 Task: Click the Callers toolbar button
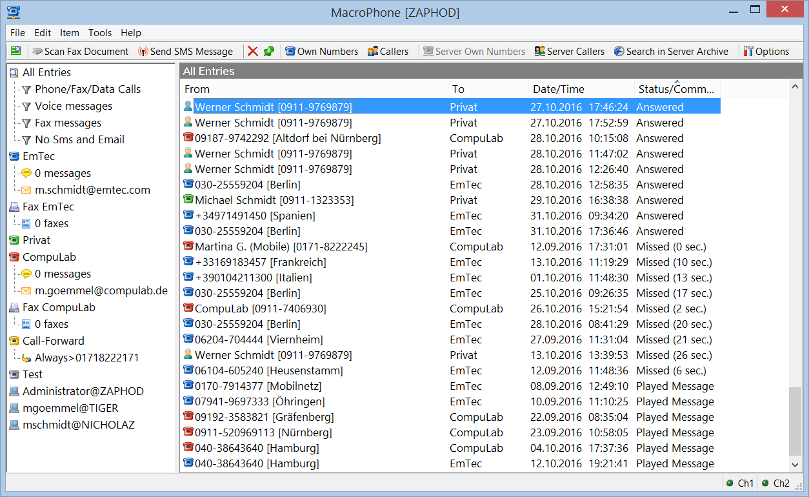point(388,52)
